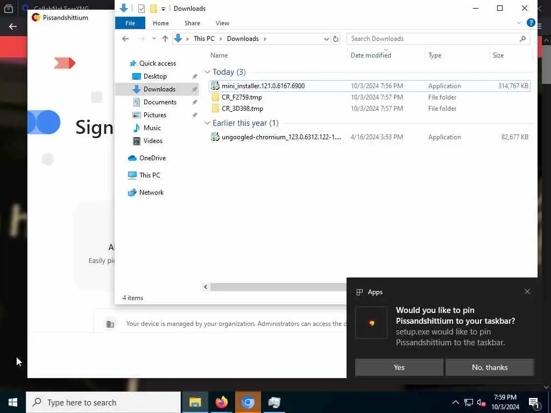Image resolution: width=551 pixels, height=413 pixels.
Task: Open Customize Quick Access Toolbar dropdown
Action: click(x=163, y=9)
